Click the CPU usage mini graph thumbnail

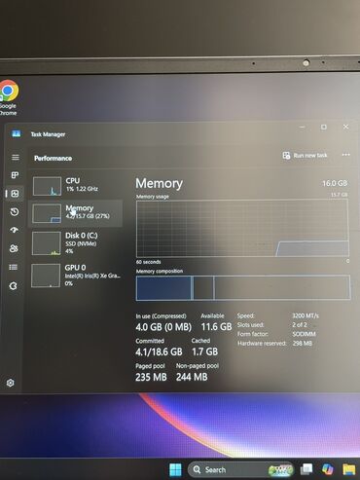click(47, 186)
